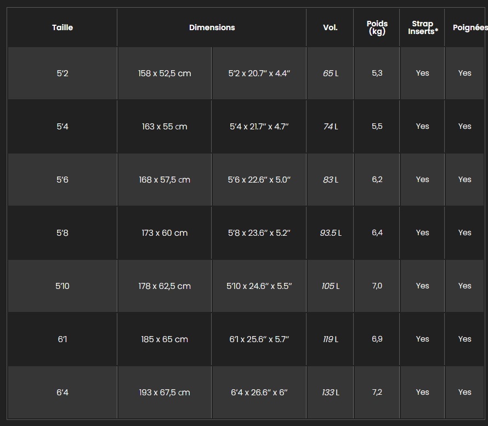Image resolution: width=488 pixels, height=426 pixels.
Task: Click the 7,0 weight cell
Action: coord(377,286)
